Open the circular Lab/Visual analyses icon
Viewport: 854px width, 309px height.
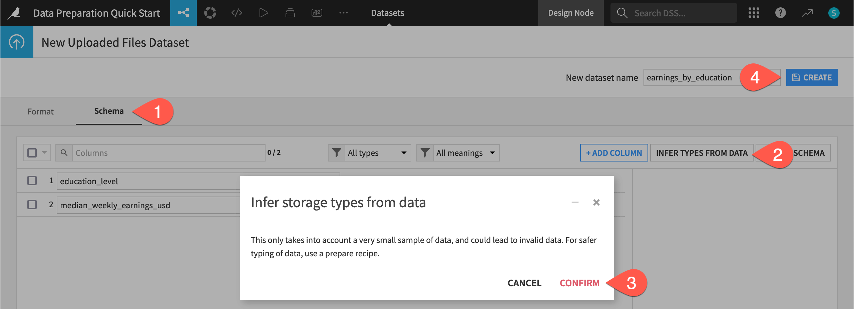click(x=210, y=13)
